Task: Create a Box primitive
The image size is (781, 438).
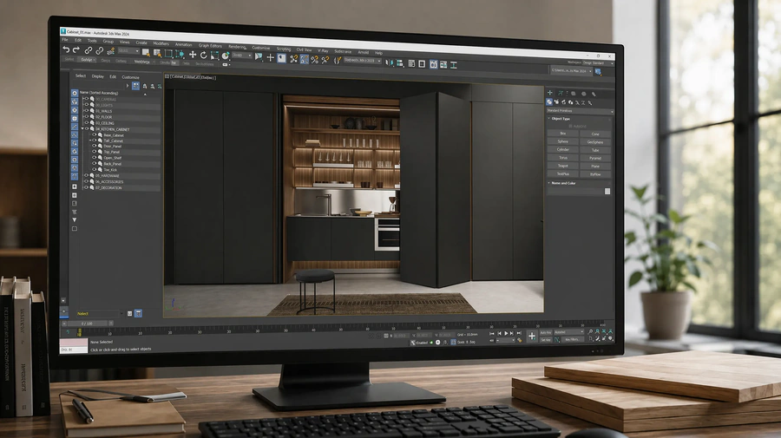Action: (x=563, y=134)
